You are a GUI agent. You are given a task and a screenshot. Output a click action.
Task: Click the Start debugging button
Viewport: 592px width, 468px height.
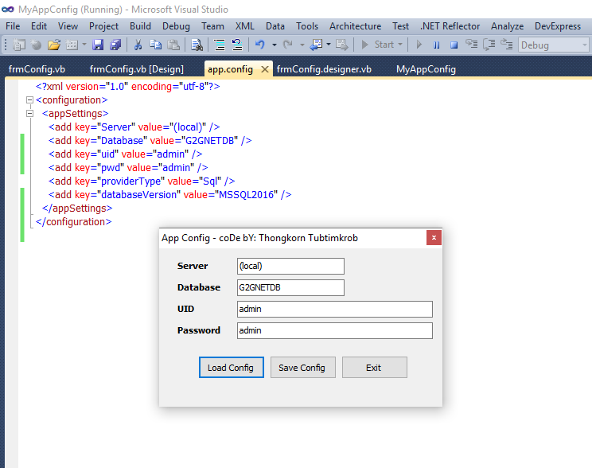coord(377,45)
